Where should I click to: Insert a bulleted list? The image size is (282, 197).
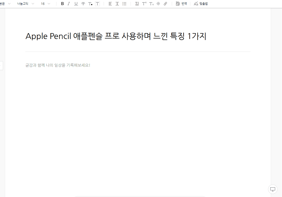point(124,4)
